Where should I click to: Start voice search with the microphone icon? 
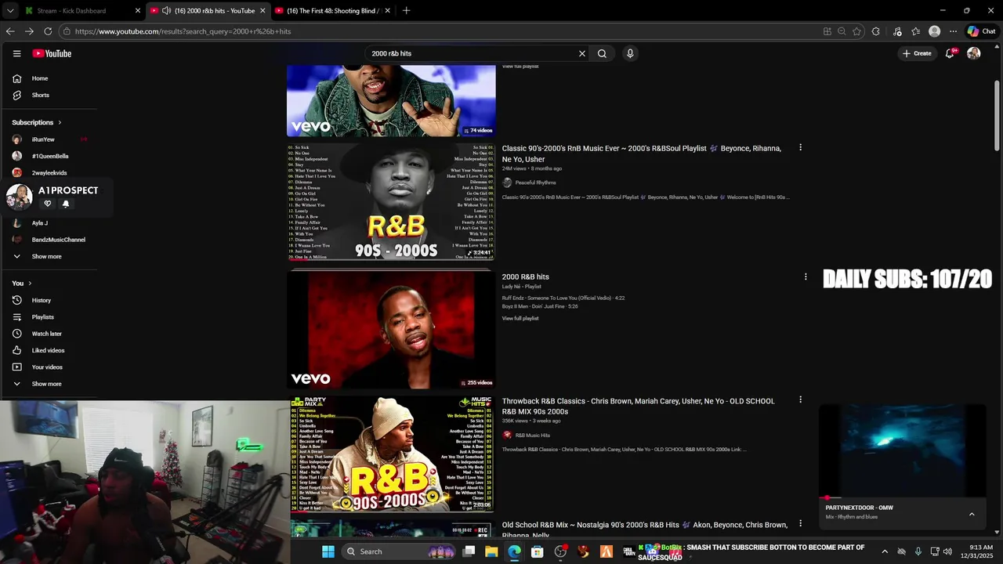click(630, 53)
